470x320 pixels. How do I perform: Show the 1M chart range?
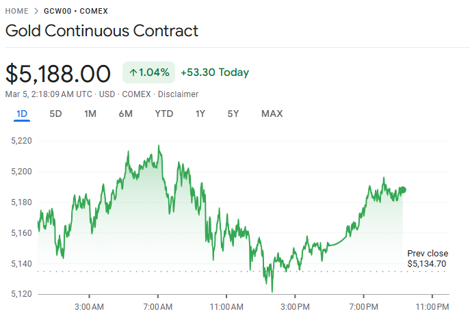pyautogui.click(x=90, y=114)
